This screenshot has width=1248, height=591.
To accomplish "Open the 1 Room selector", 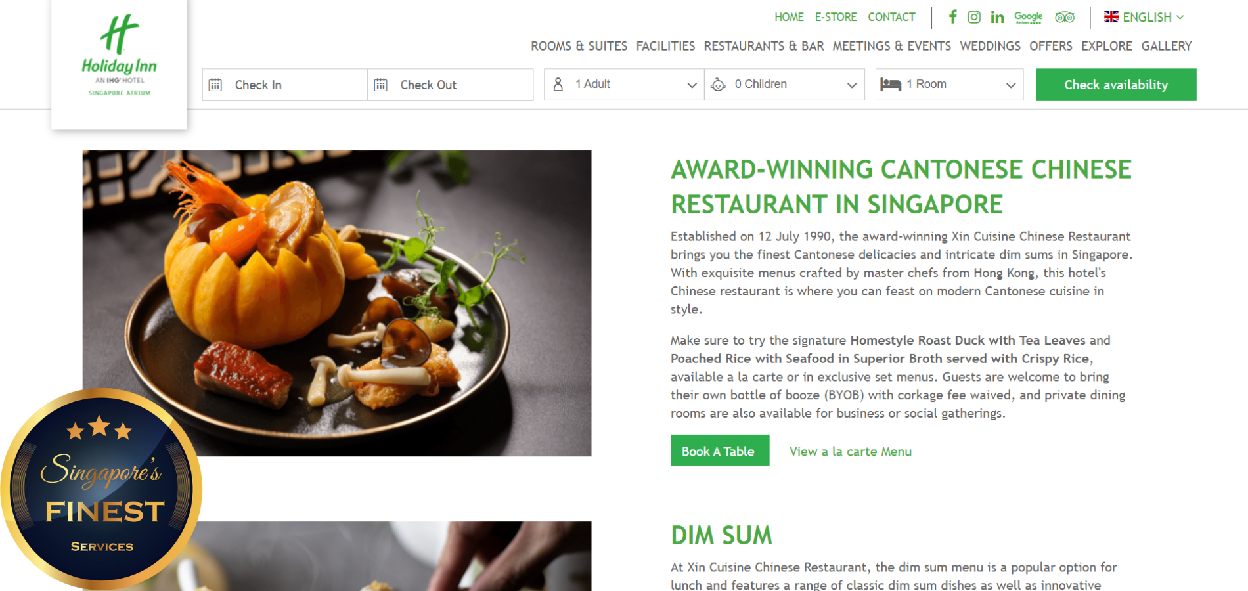I will click(x=949, y=85).
